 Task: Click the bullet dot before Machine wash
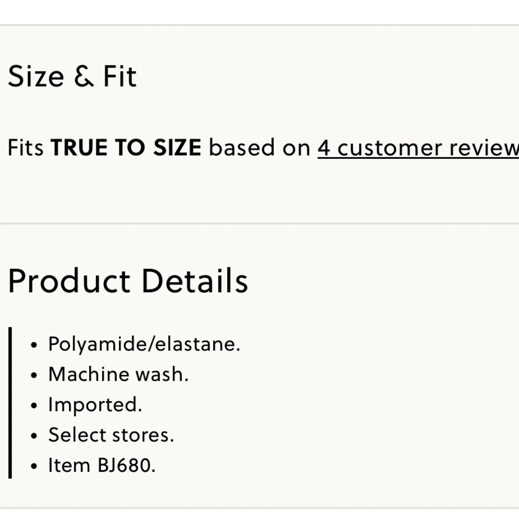pyautogui.click(x=34, y=375)
